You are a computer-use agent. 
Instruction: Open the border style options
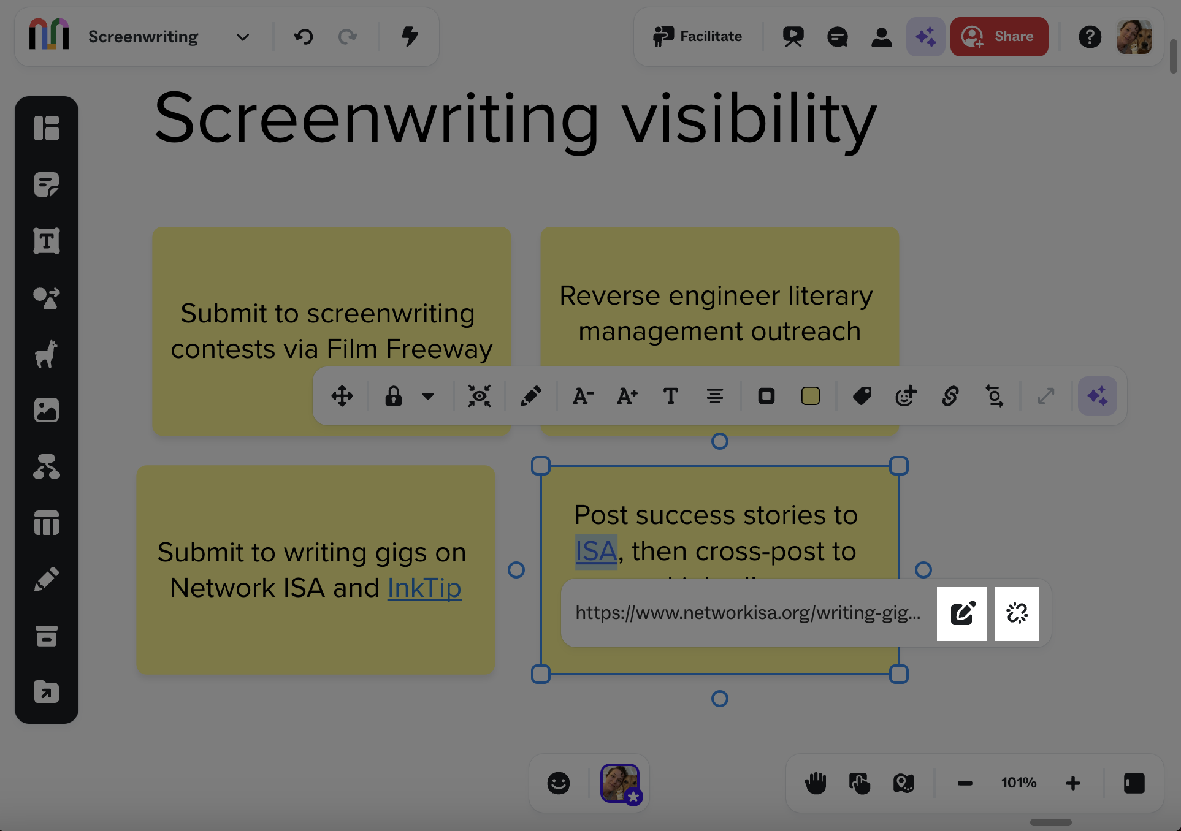(766, 397)
